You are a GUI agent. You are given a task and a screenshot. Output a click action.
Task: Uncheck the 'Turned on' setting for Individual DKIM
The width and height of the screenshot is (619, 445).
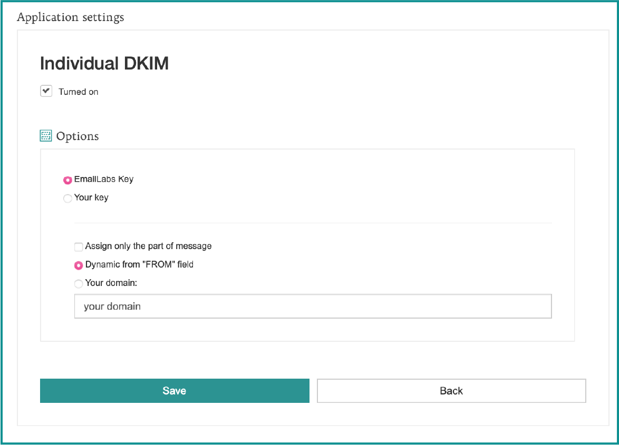pos(46,91)
